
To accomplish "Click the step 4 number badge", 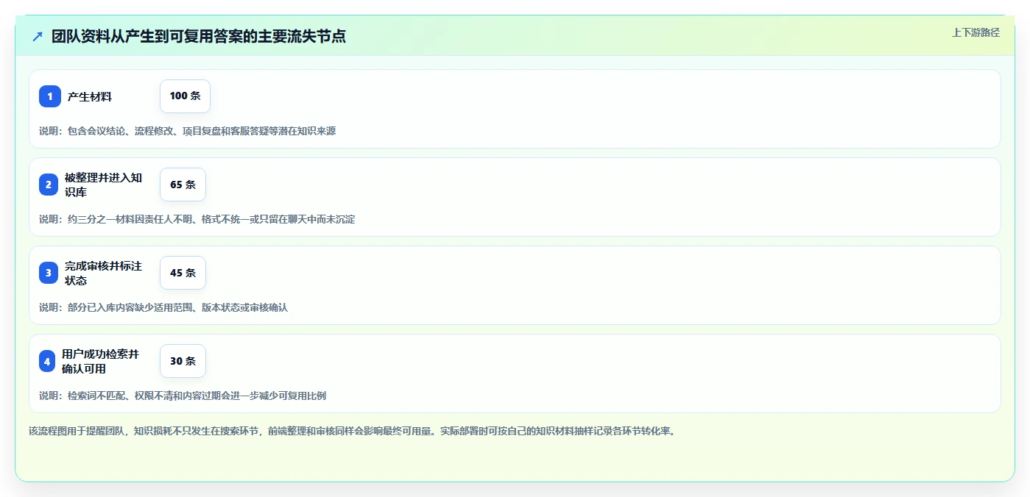I will (x=47, y=361).
